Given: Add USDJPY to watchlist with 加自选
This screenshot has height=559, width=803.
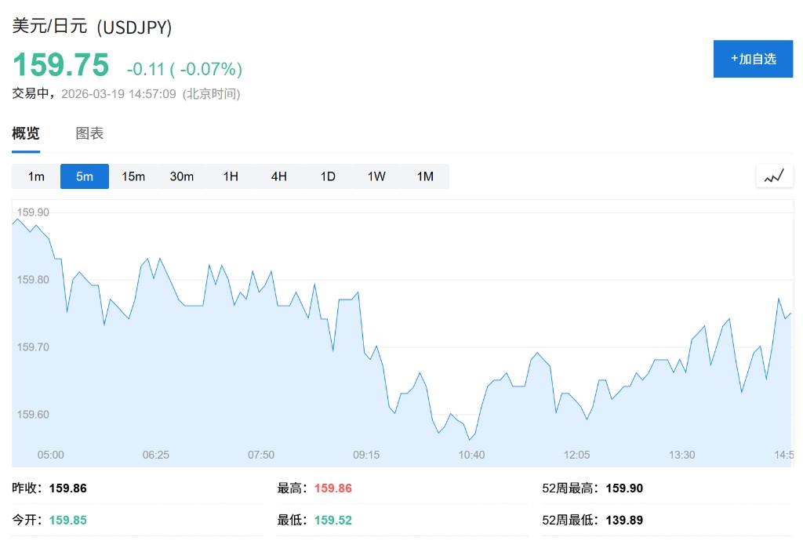Looking at the screenshot, I should click(753, 59).
